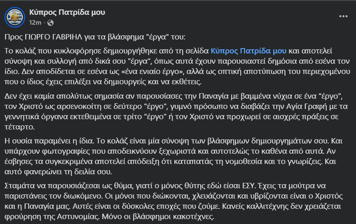Open the page name in post header
Image resolution: width=356 pixels, height=224 pixels.
[67, 12]
